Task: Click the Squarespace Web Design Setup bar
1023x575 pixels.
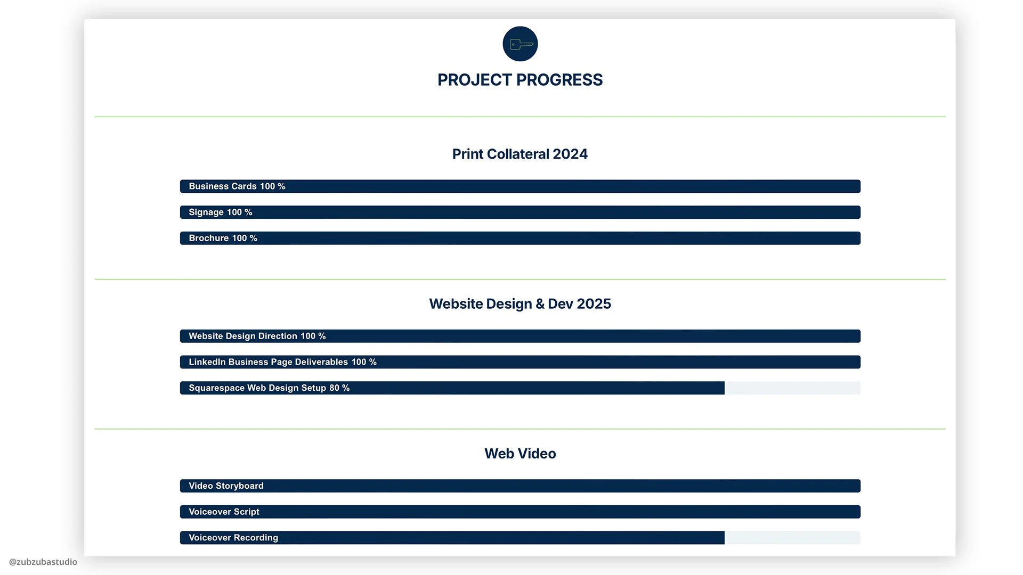Action: coord(452,388)
